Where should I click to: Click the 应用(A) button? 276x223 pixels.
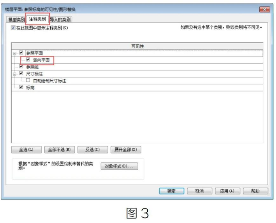pos(227,191)
